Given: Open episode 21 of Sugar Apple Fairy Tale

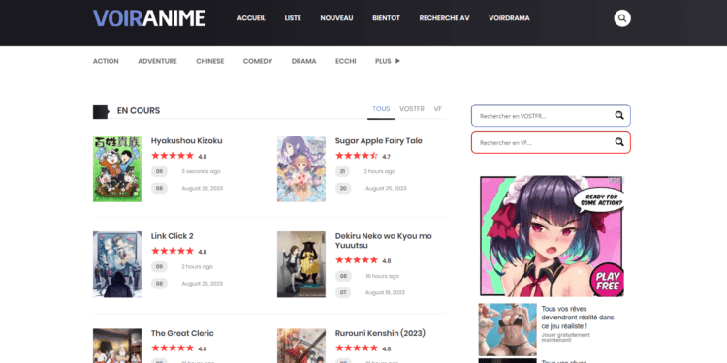Looking at the screenshot, I should [343, 171].
